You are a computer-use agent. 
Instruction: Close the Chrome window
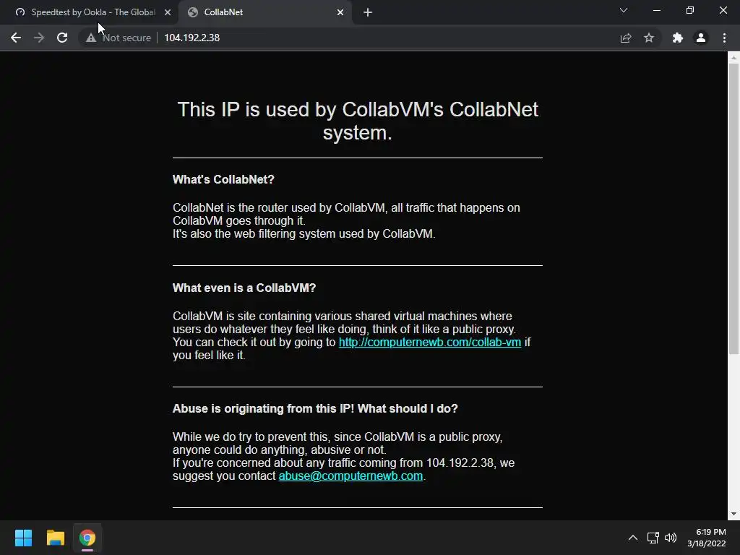(723, 10)
